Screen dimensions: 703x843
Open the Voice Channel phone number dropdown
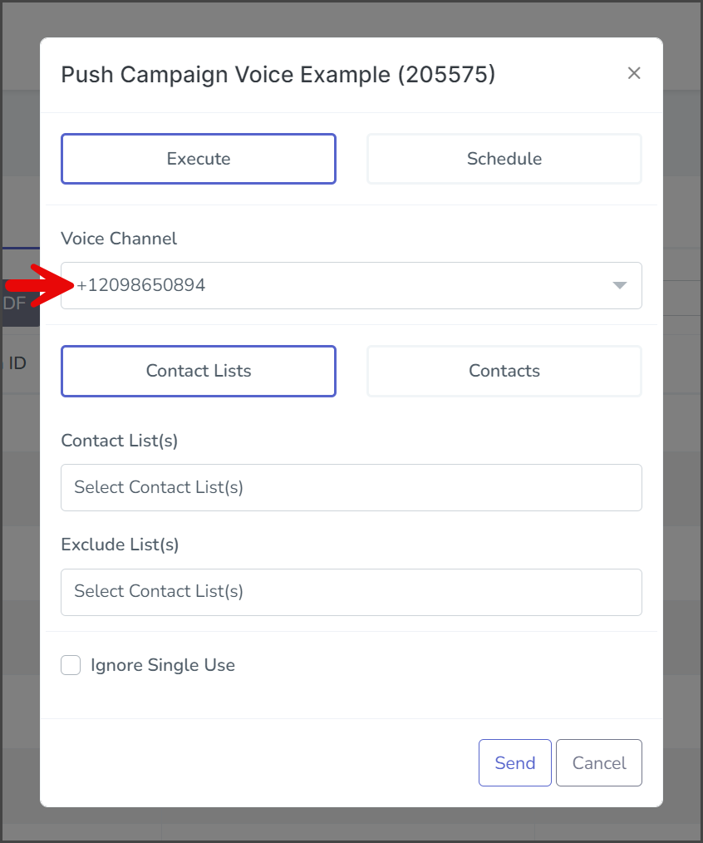point(351,285)
